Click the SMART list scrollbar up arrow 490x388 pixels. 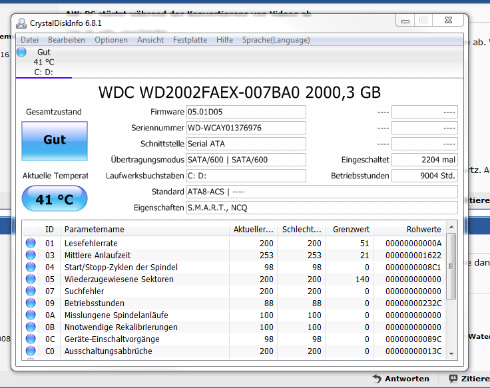coord(451,227)
